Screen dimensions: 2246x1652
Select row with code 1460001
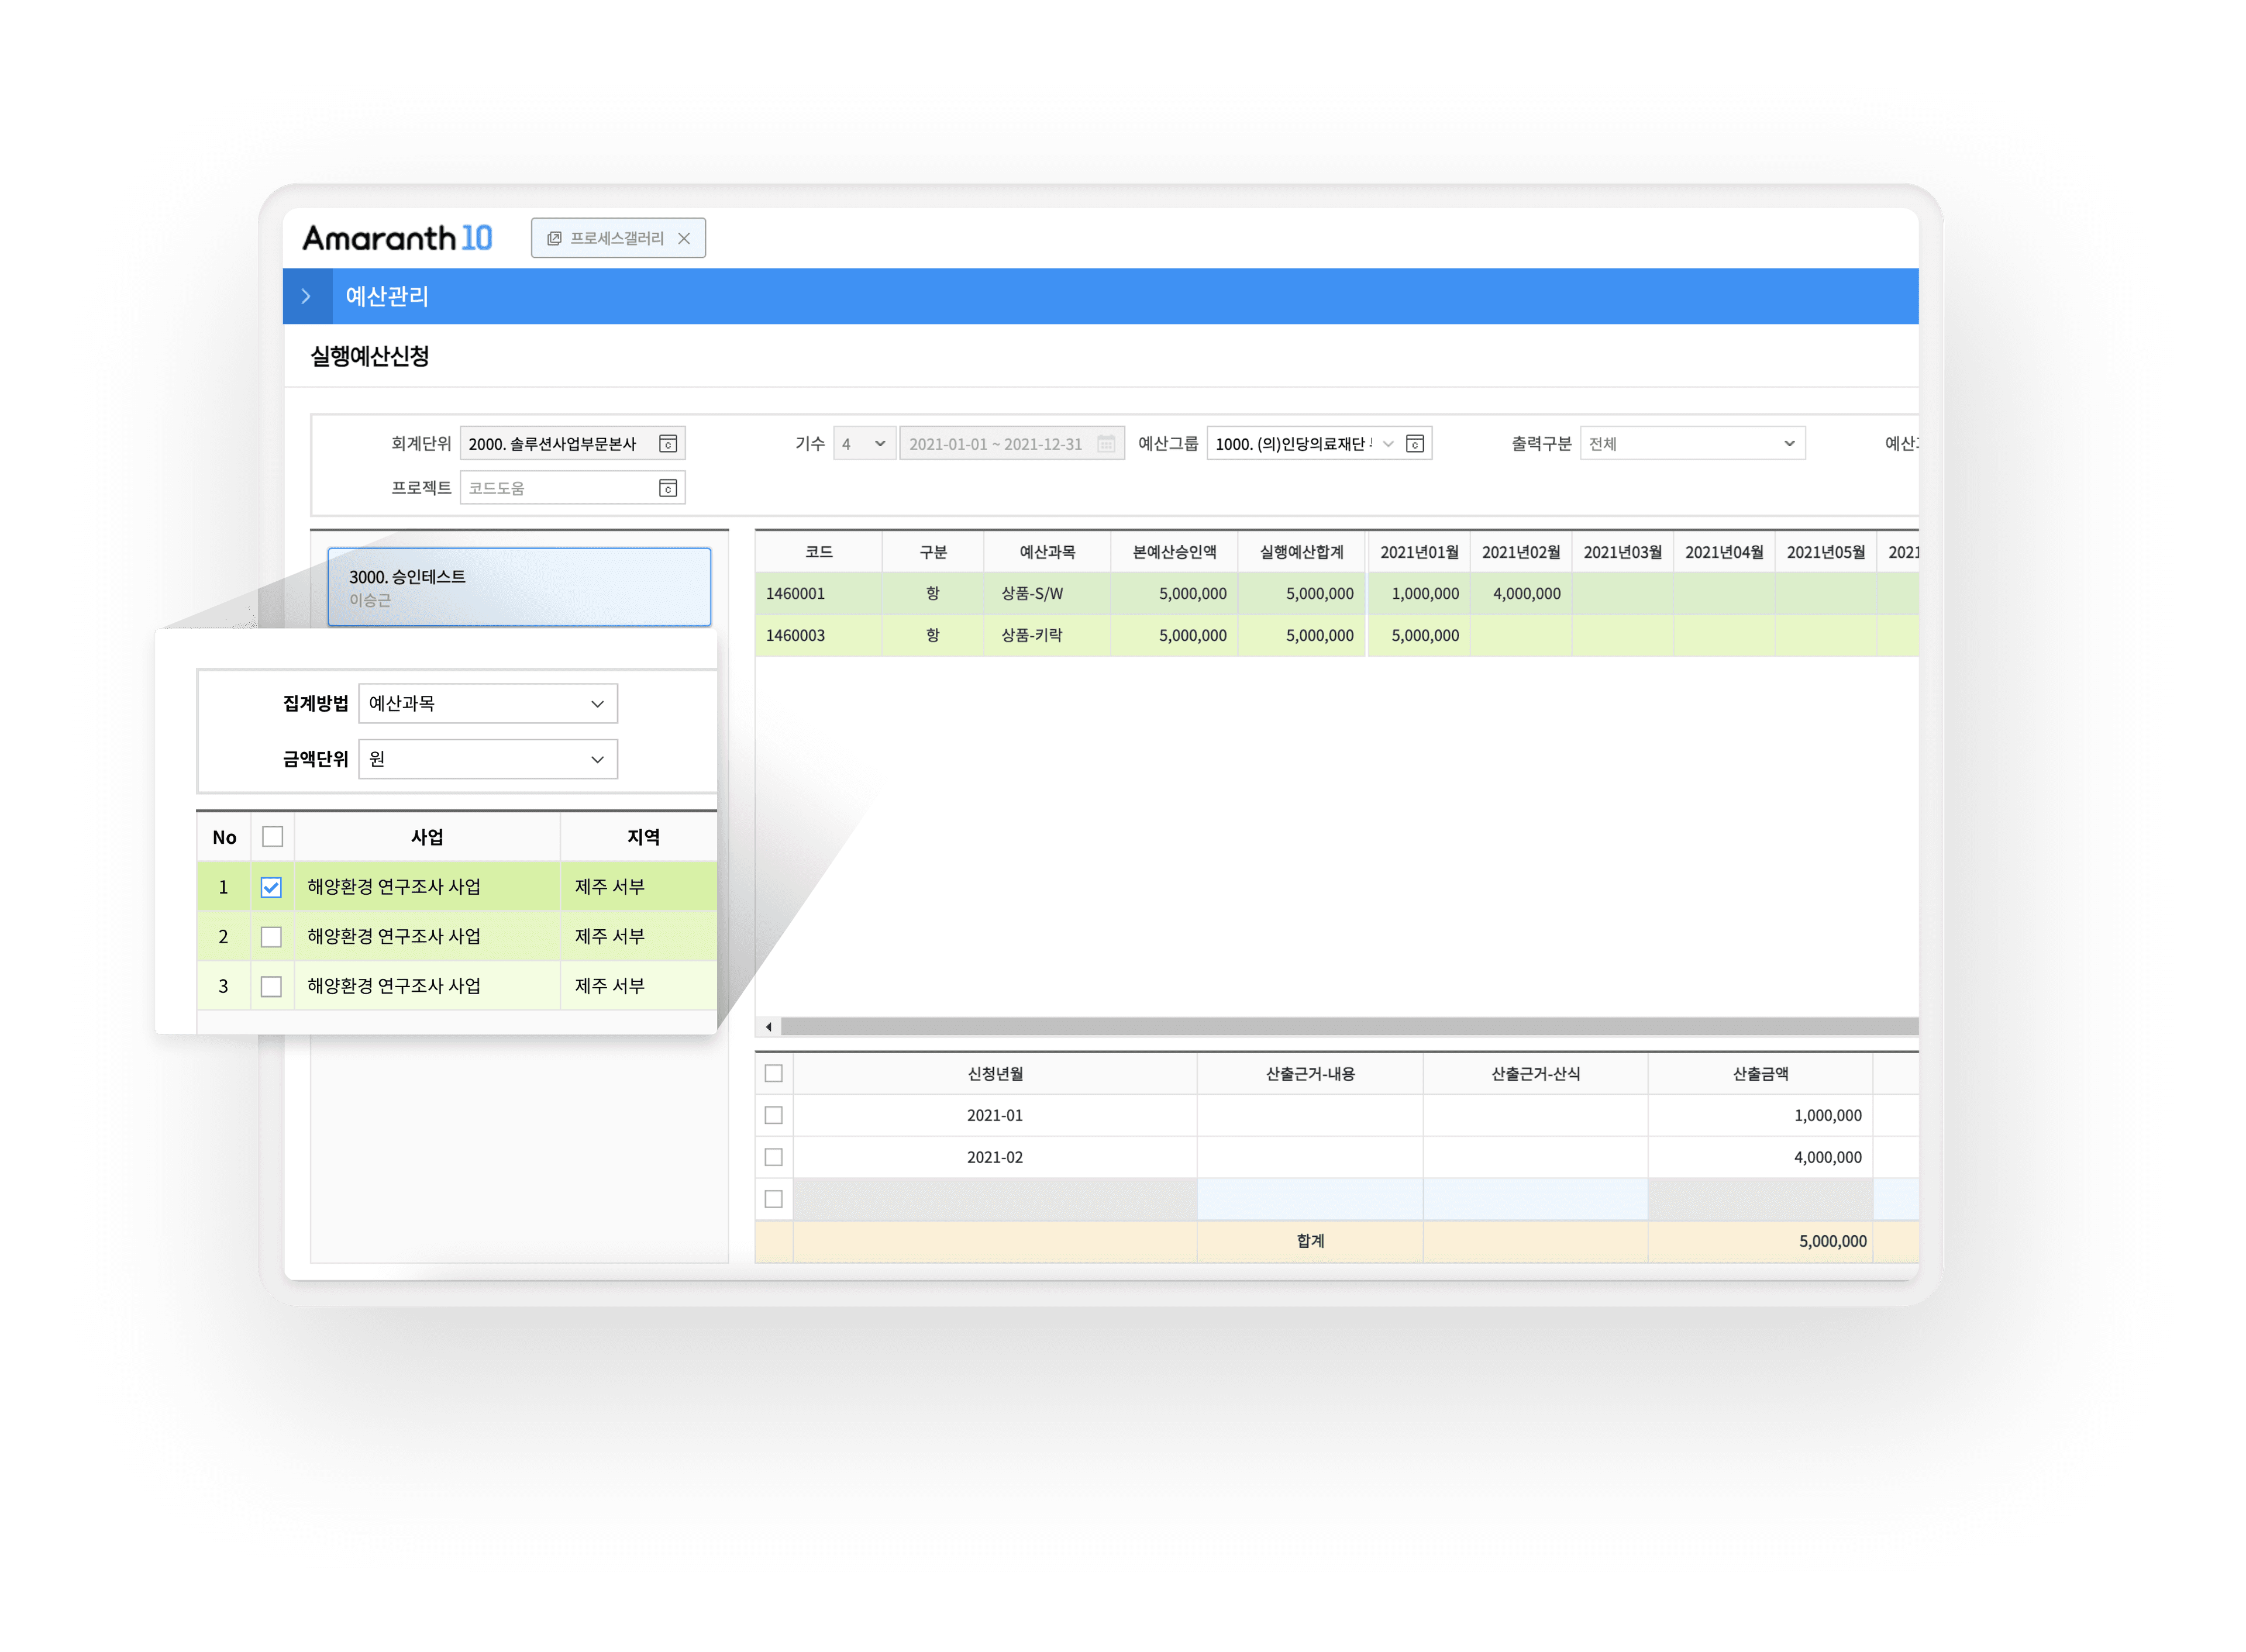[x=1337, y=594]
